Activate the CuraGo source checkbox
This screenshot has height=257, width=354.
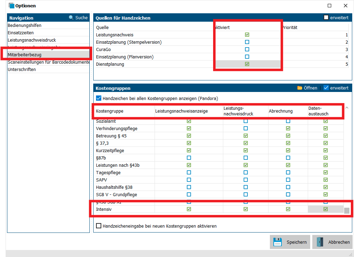click(x=247, y=50)
